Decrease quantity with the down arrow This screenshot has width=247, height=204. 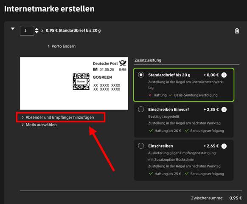point(36,32)
